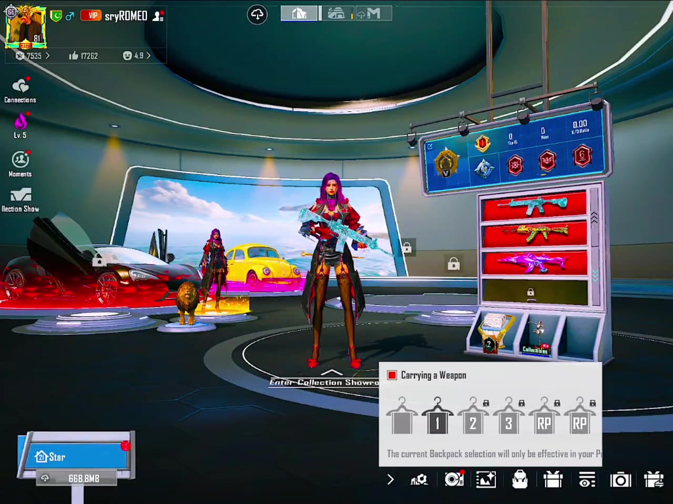Image resolution: width=673 pixels, height=504 pixels.
Task: Open the gift box icon
Action: point(553,479)
